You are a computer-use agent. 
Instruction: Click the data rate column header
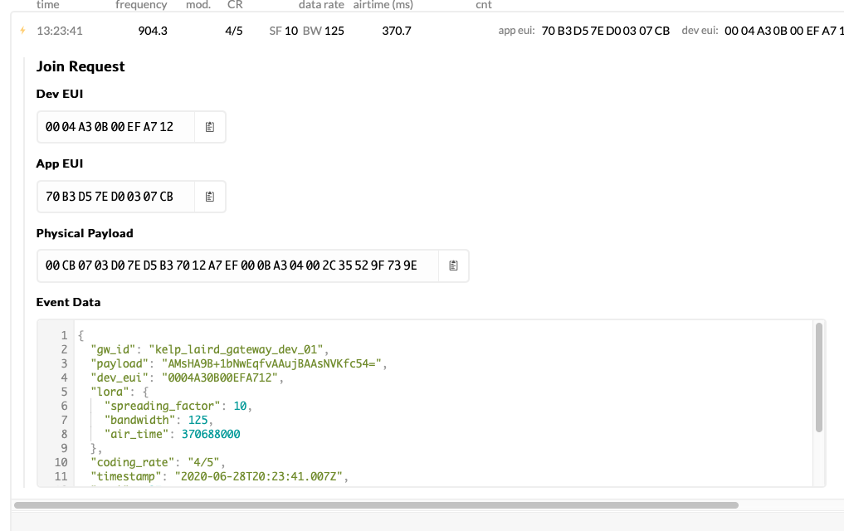[321, 5]
